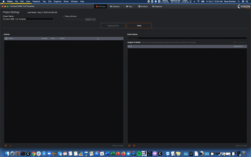Open the Apple menu
251x157 pixels.
coord(3,1)
